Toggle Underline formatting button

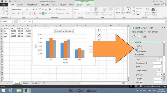[x=19, y=13]
